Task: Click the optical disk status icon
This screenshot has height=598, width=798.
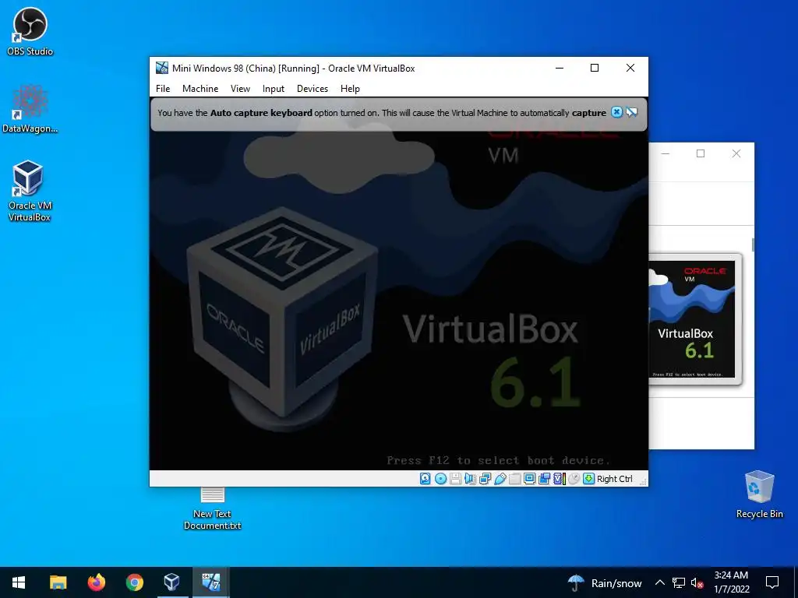Action: [441, 479]
